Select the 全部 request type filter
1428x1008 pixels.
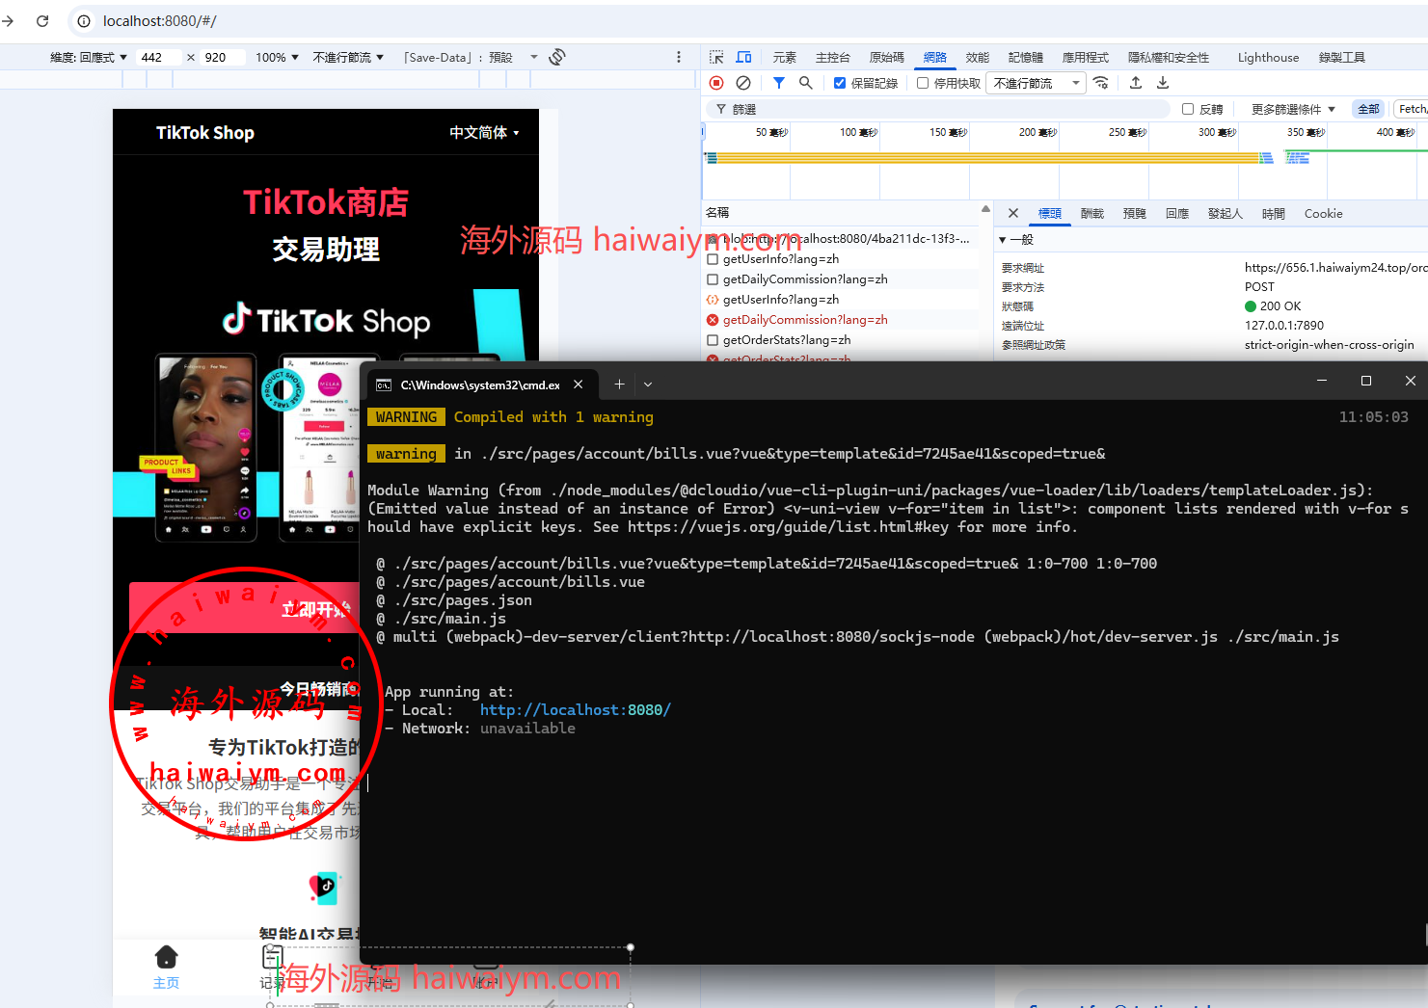(x=1368, y=110)
